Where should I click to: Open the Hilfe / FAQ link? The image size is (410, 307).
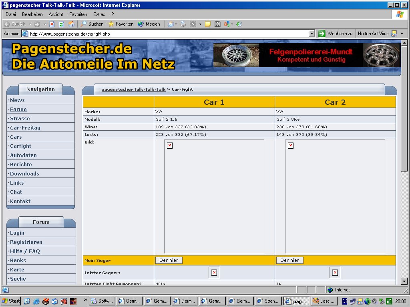click(25, 251)
